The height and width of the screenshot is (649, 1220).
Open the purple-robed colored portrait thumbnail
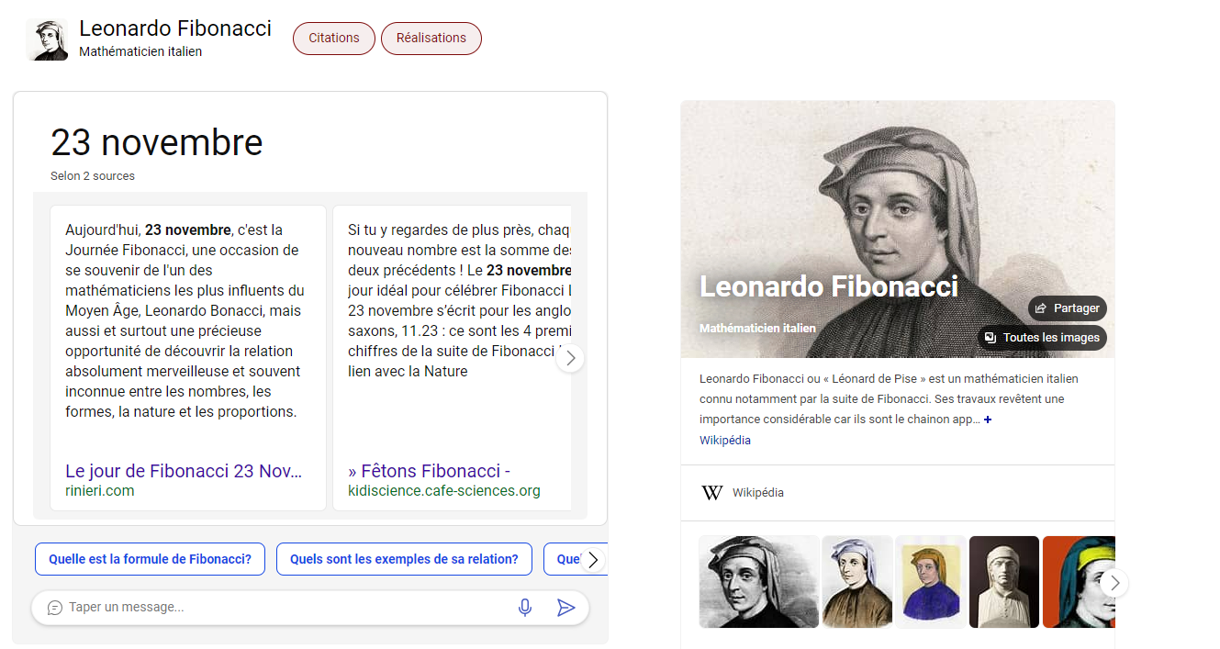[931, 582]
